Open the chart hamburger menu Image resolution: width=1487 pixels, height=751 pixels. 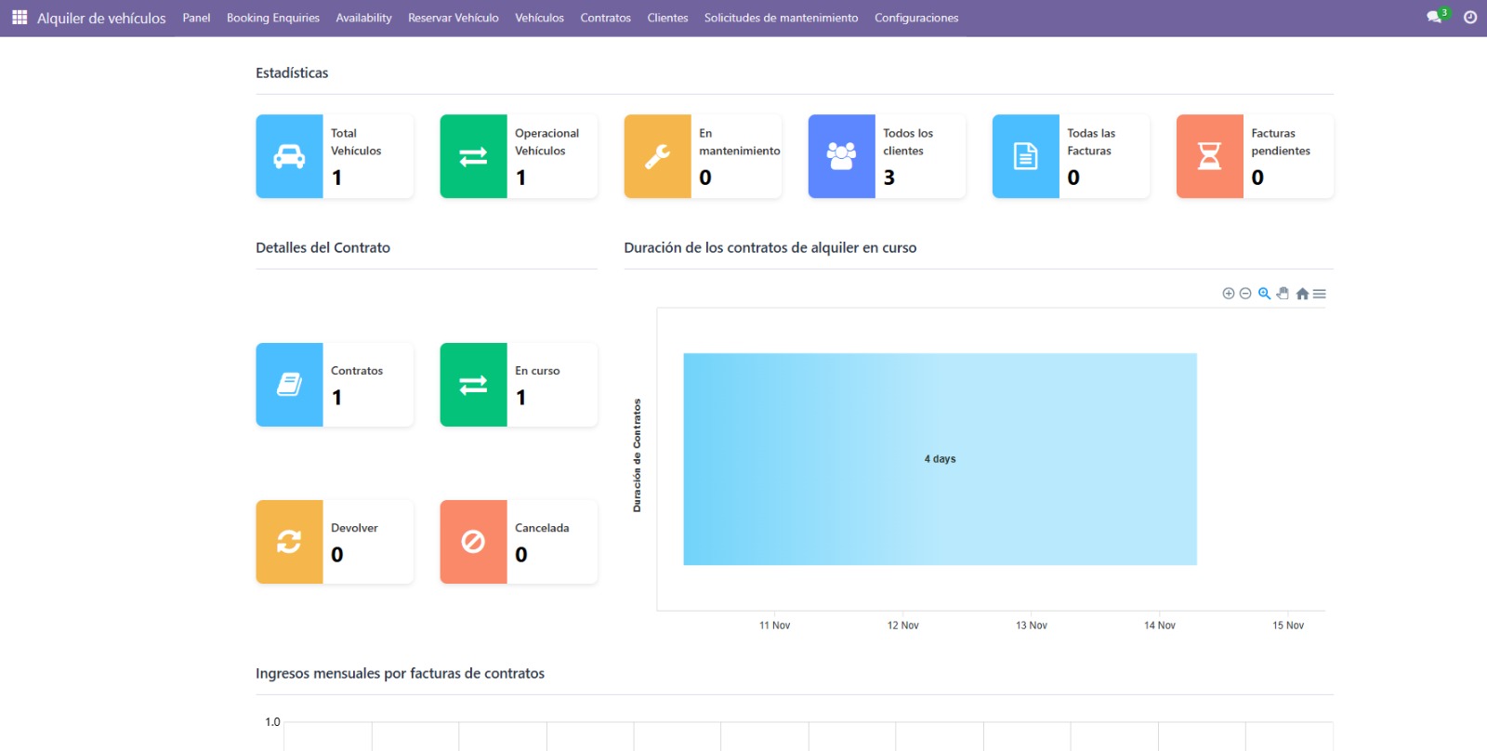tap(1320, 294)
